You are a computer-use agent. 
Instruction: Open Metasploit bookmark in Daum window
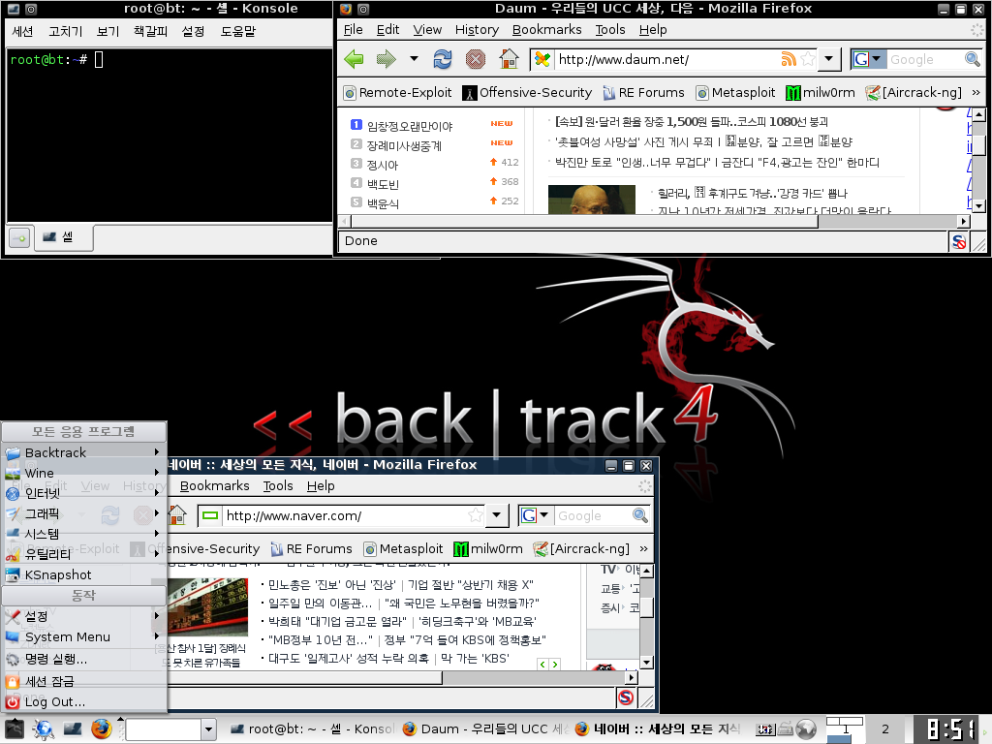(x=735, y=93)
